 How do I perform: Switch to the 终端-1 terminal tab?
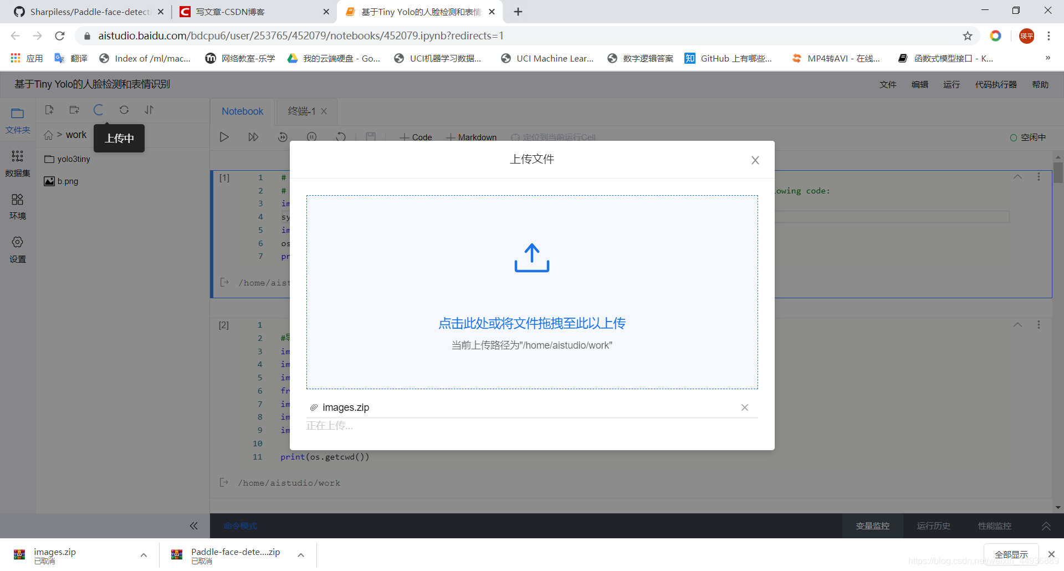pyautogui.click(x=301, y=111)
